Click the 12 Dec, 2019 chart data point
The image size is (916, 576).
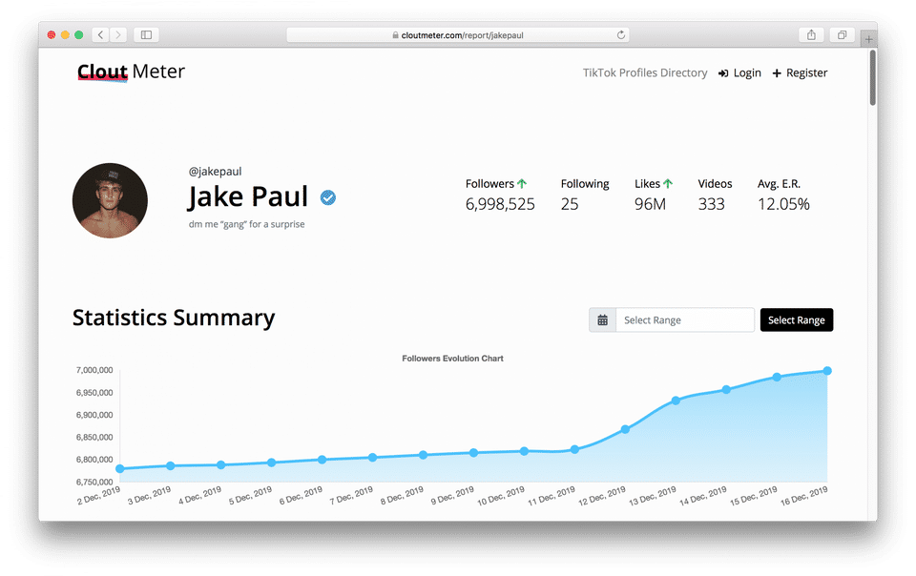(x=625, y=429)
